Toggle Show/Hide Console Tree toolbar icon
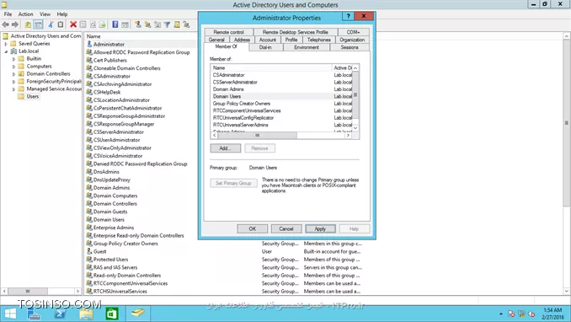Viewport: 571px width, 322px height. [x=38, y=24]
